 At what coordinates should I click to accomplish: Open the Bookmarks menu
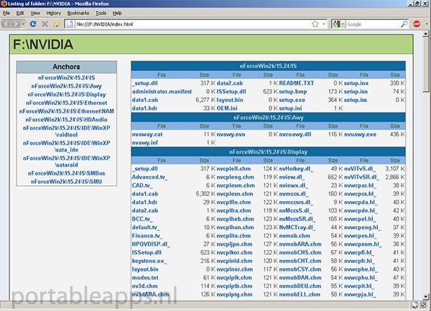pos(78,13)
